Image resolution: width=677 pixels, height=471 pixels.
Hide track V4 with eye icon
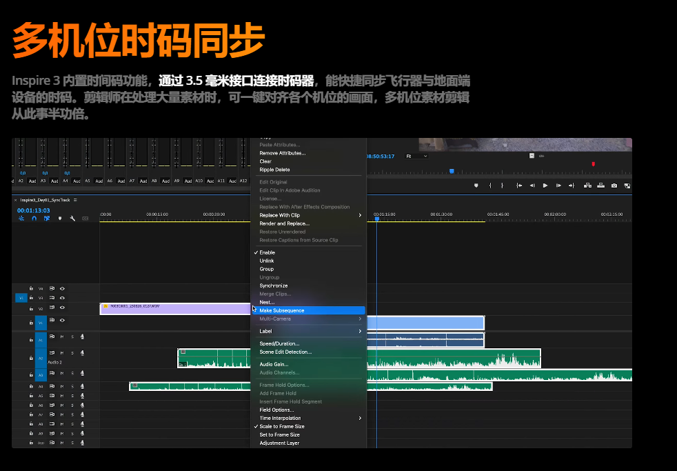tap(62, 288)
